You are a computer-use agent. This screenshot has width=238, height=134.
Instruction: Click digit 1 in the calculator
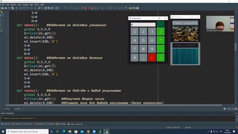tap(135, 32)
